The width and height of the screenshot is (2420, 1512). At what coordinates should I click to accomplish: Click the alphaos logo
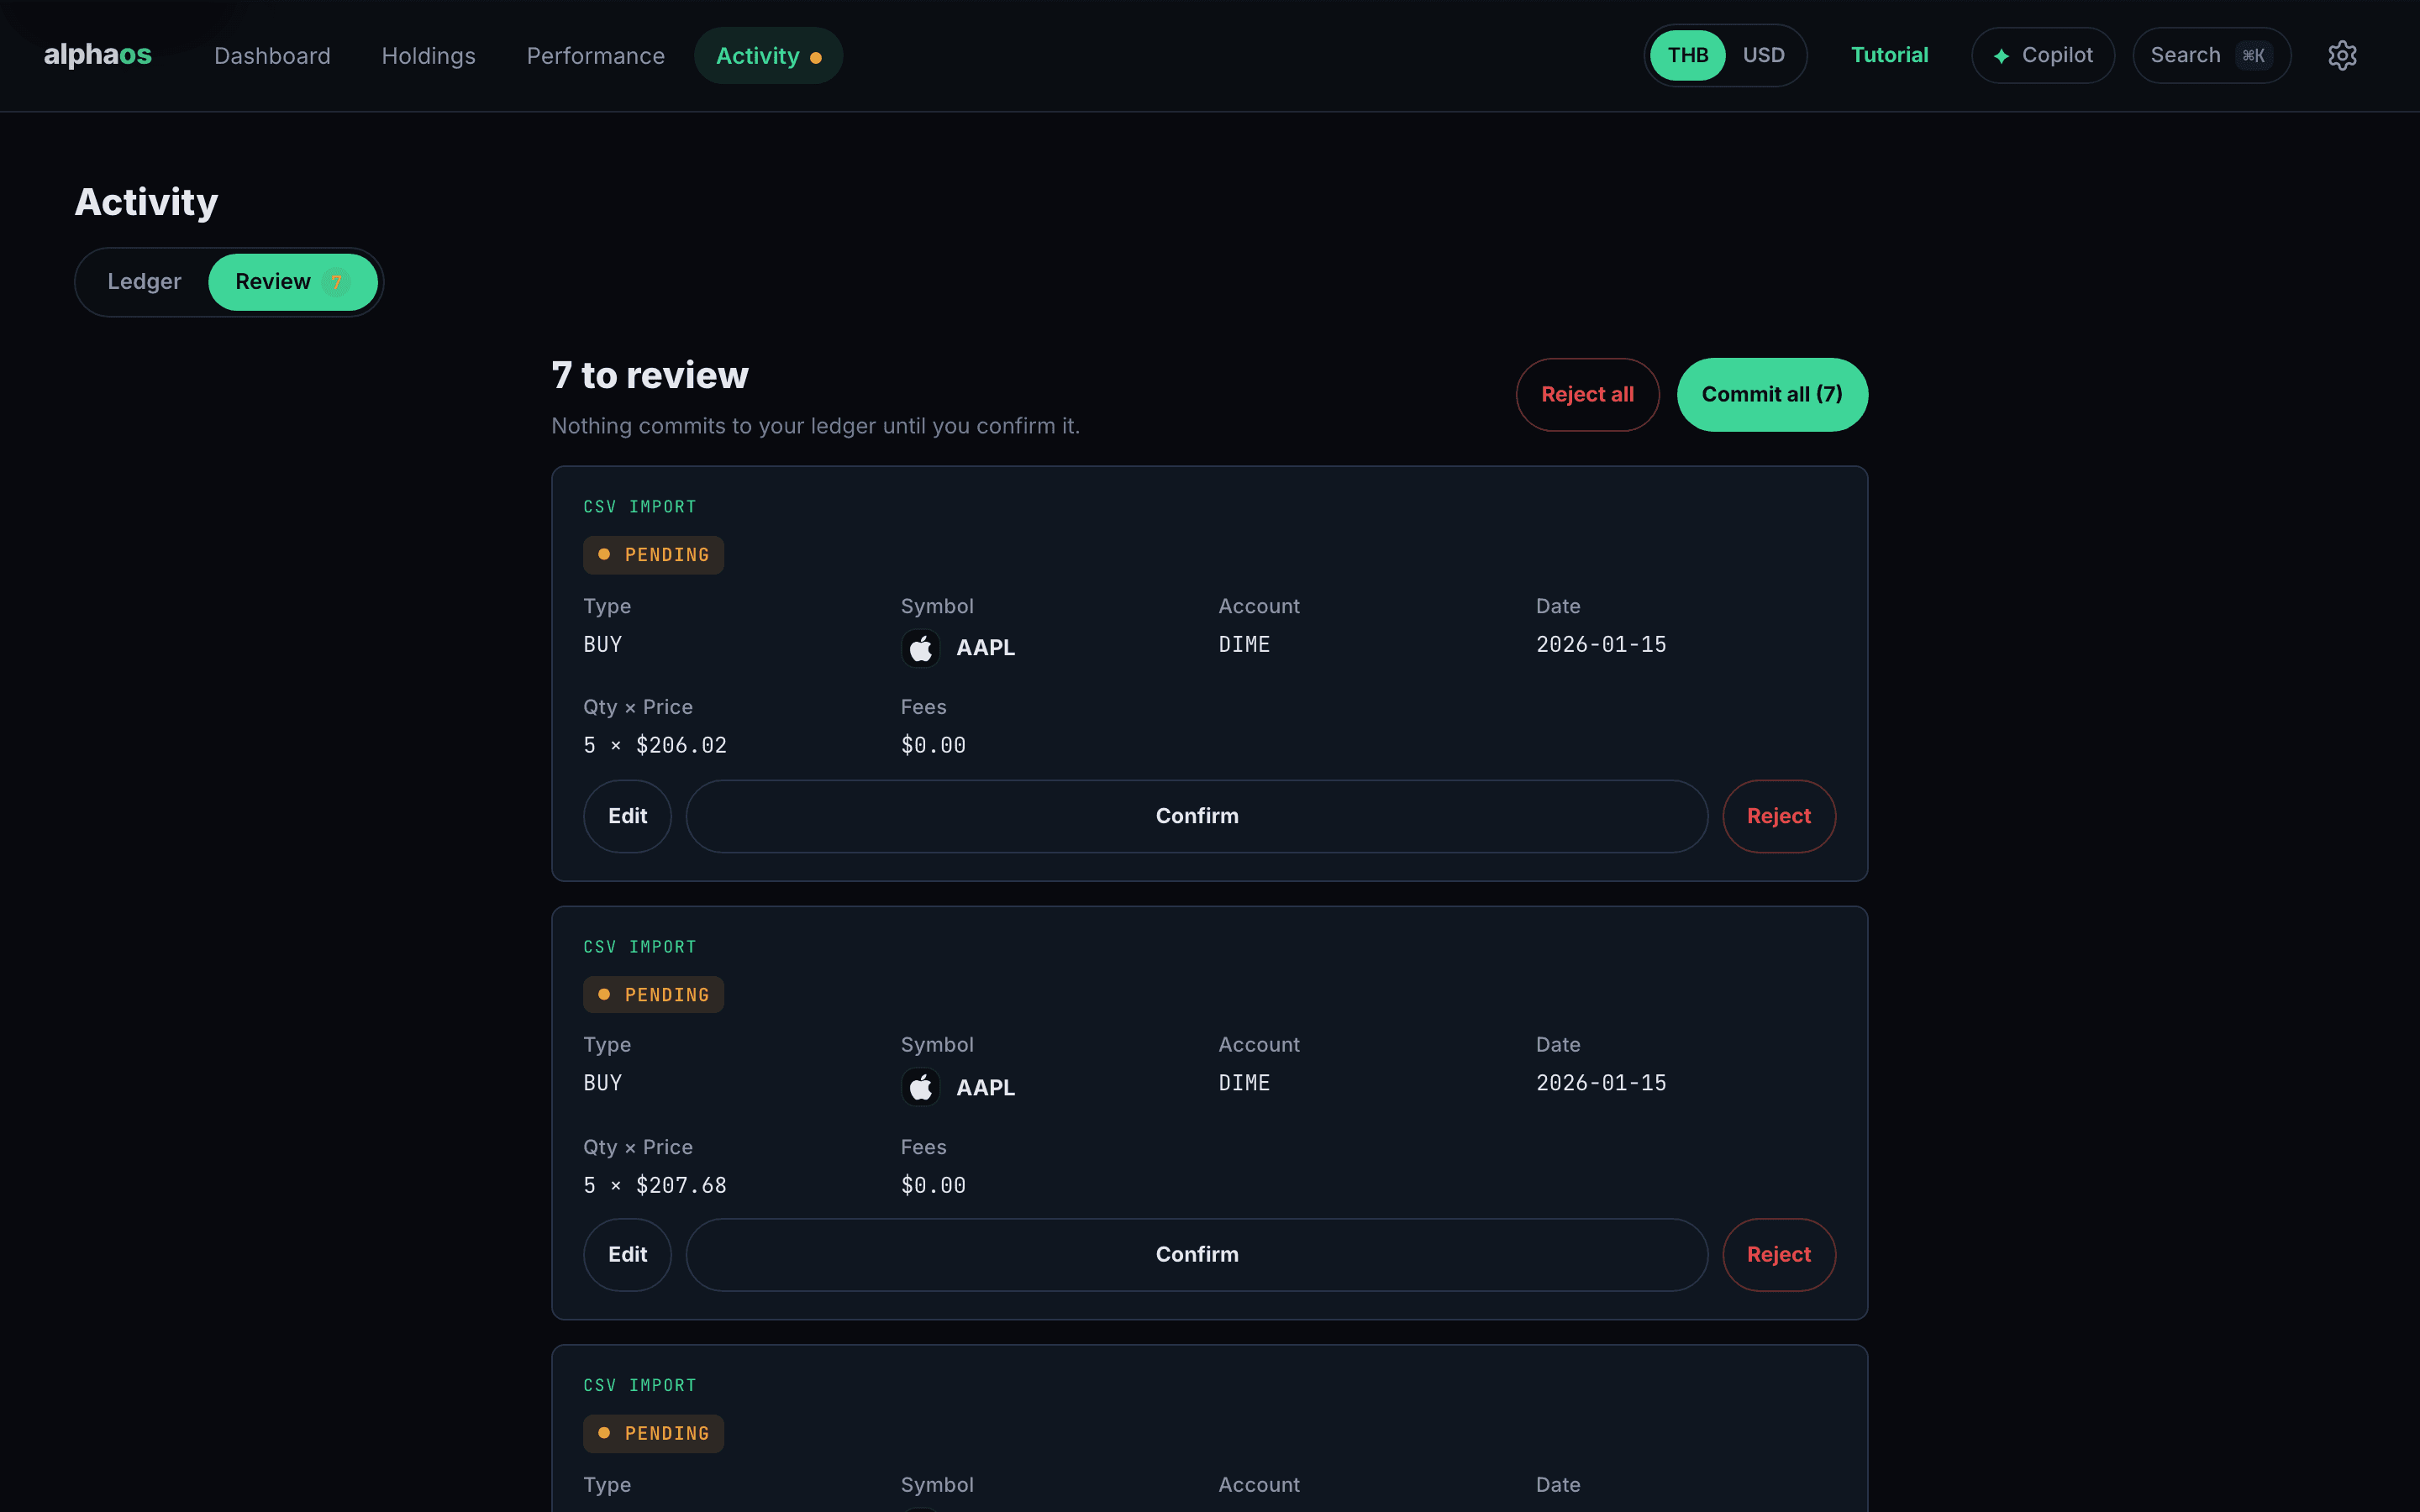[98, 55]
